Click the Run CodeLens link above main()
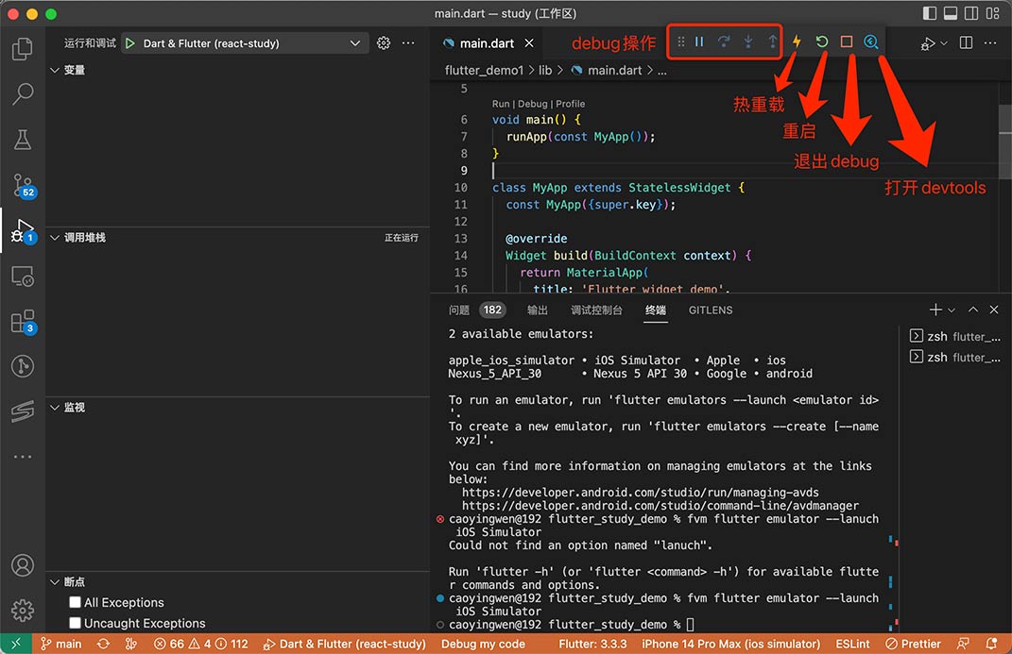 point(501,104)
